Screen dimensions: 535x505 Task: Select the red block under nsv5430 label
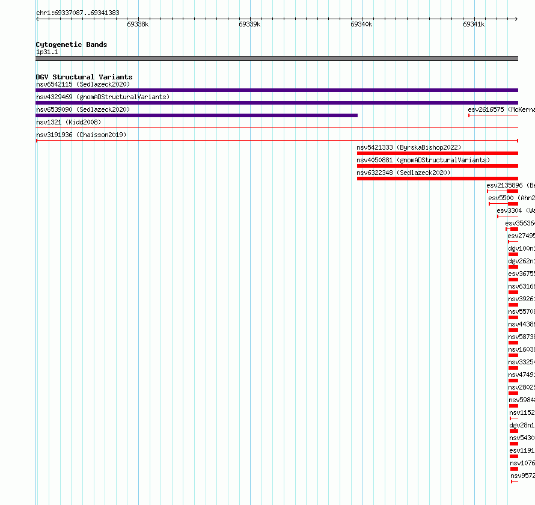[514, 444]
